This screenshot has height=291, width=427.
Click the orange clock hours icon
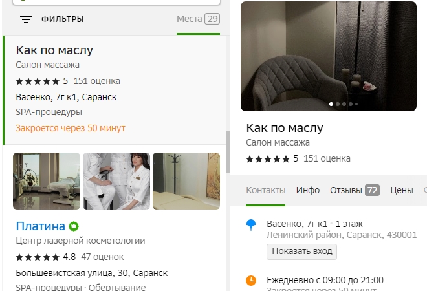click(x=251, y=281)
